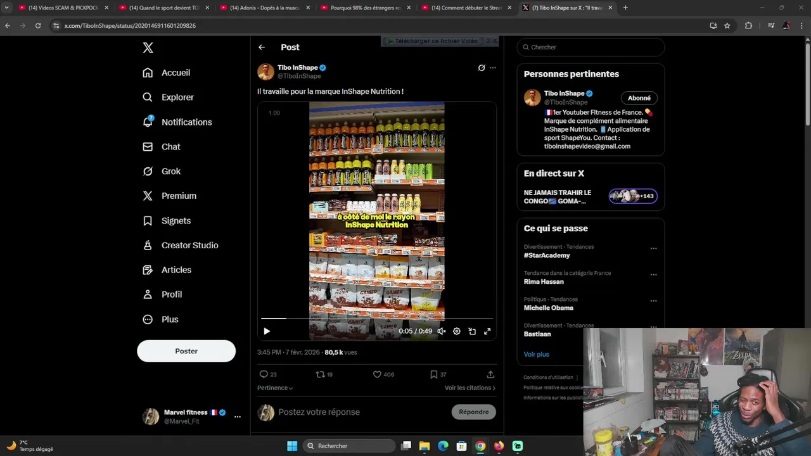Open the Chrome extensions menu

click(x=748, y=26)
